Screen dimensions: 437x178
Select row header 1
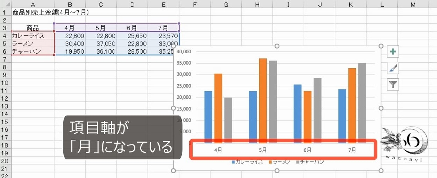tap(5, 12)
